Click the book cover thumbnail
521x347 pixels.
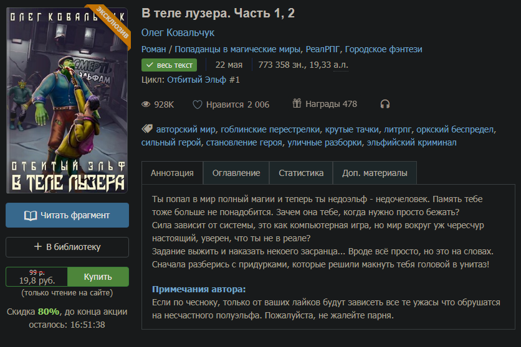(x=67, y=100)
